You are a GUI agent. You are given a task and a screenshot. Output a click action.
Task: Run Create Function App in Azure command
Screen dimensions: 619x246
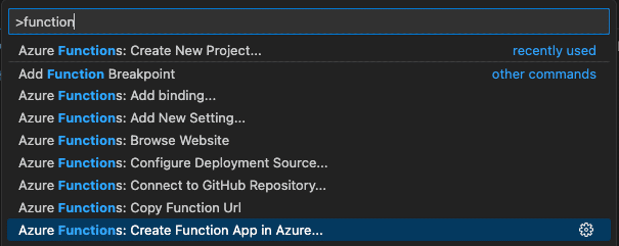coord(170,230)
